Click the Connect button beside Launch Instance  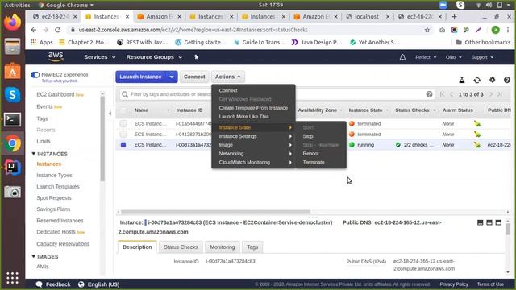tap(194, 77)
